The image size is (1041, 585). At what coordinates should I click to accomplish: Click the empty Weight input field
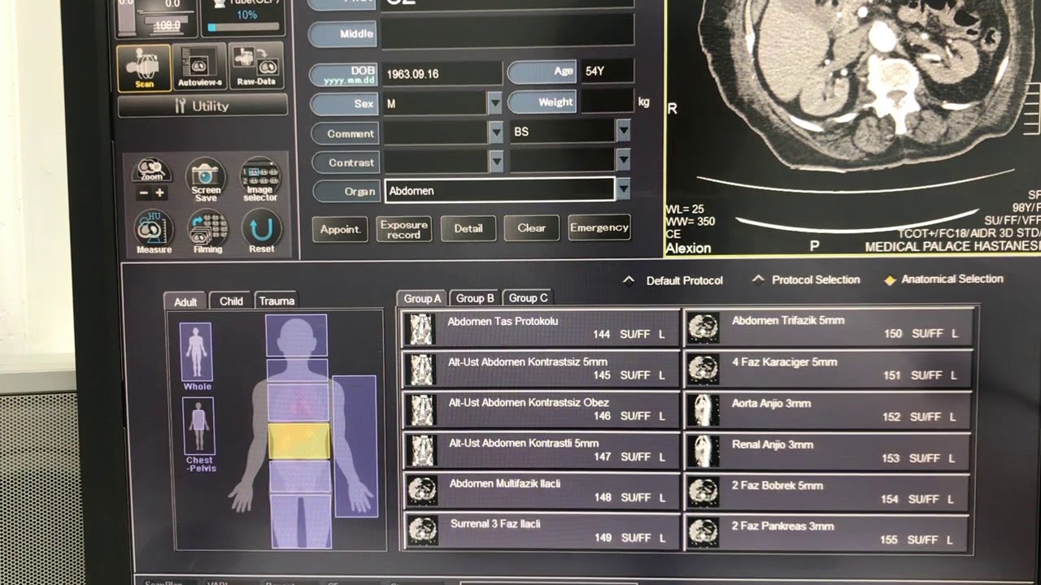[607, 102]
